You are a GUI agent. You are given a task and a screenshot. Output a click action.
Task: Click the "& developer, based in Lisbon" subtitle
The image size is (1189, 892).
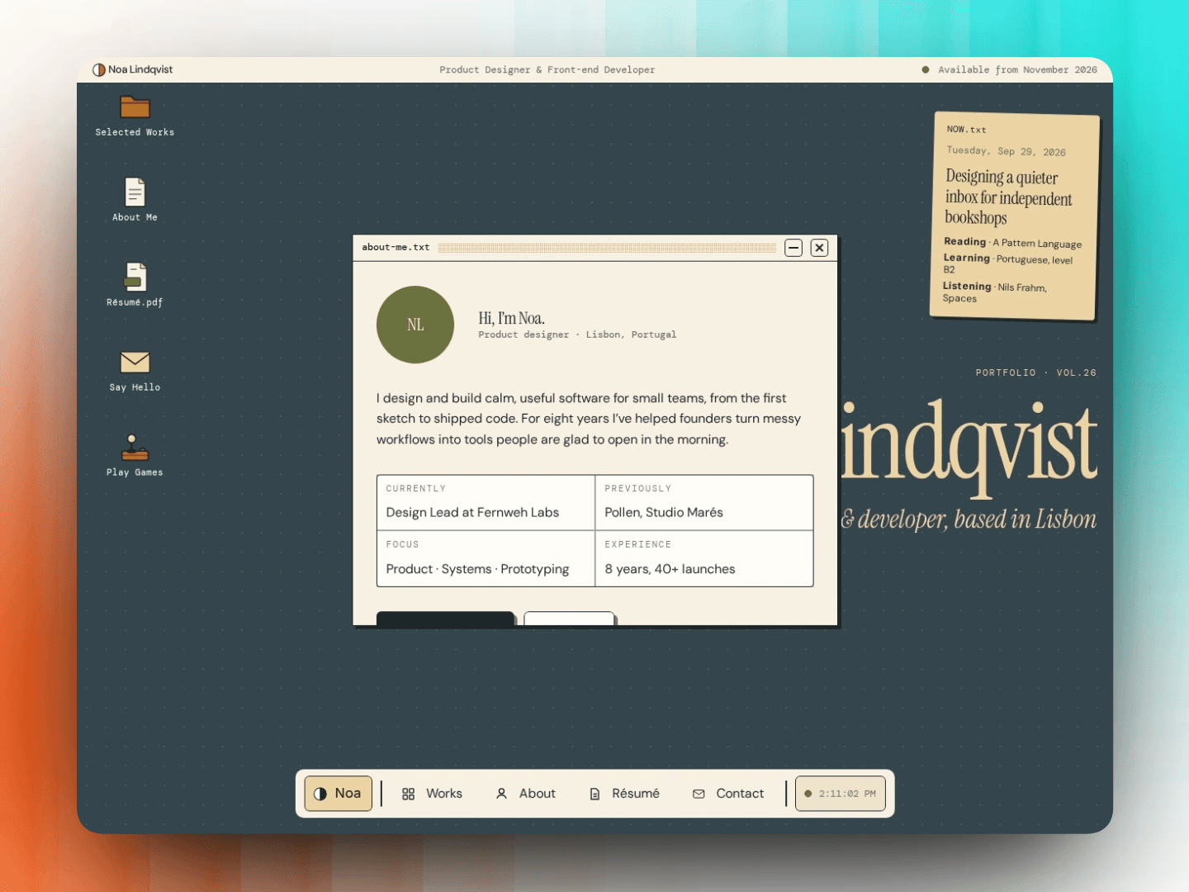[969, 520]
